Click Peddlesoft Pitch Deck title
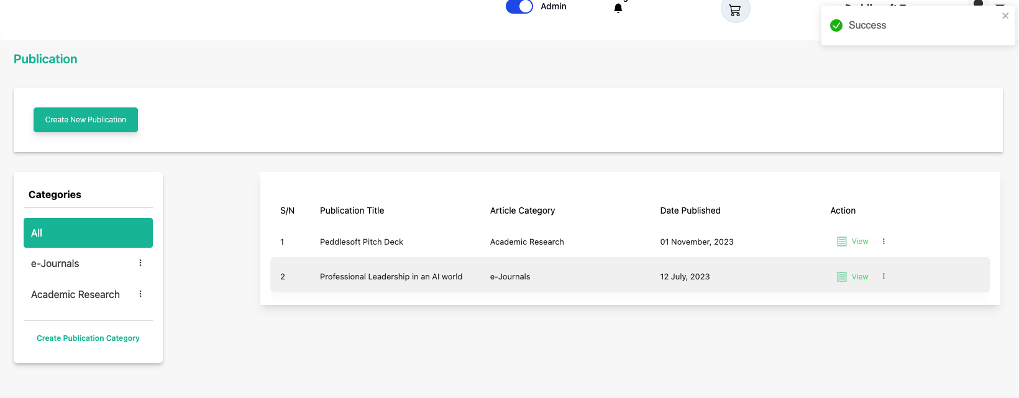Image resolution: width=1019 pixels, height=398 pixels. pos(362,242)
